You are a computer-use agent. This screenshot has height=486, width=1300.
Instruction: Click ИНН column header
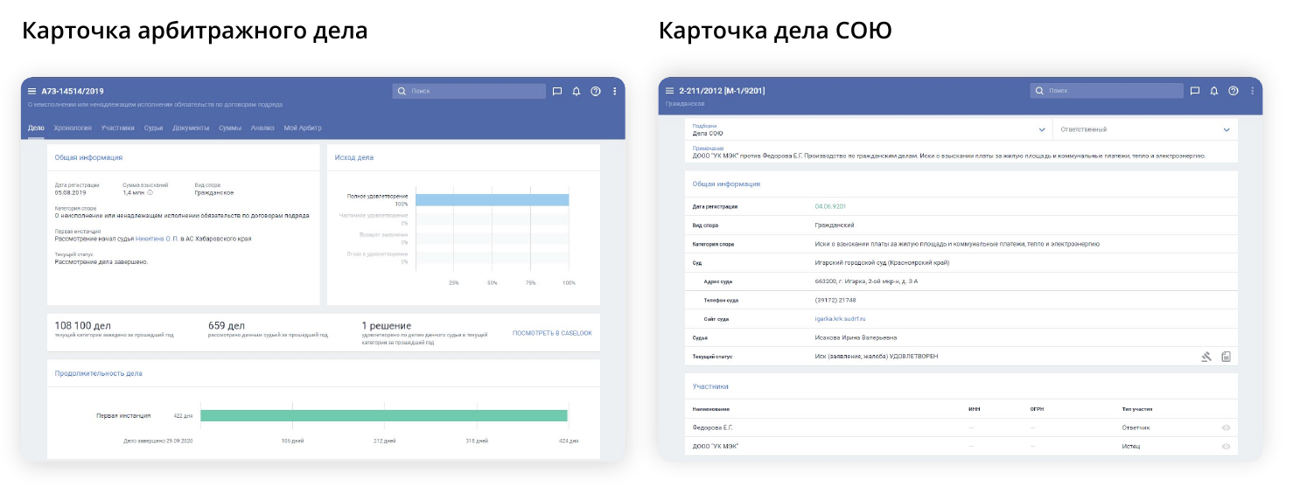[974, 409]
